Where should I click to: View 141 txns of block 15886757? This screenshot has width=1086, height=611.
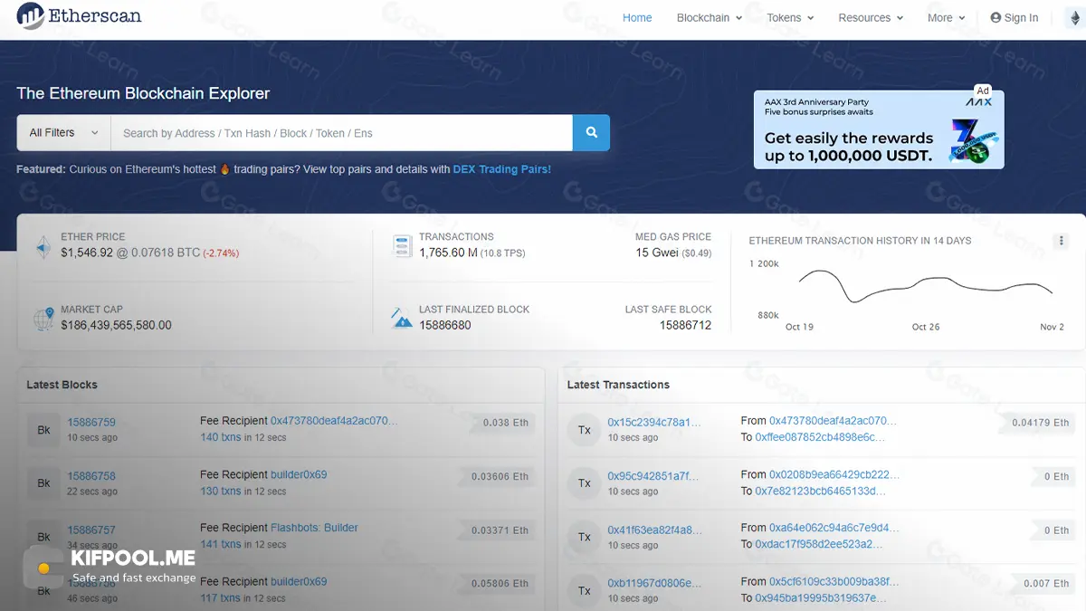pyautogui.click(x=221, y=544)
